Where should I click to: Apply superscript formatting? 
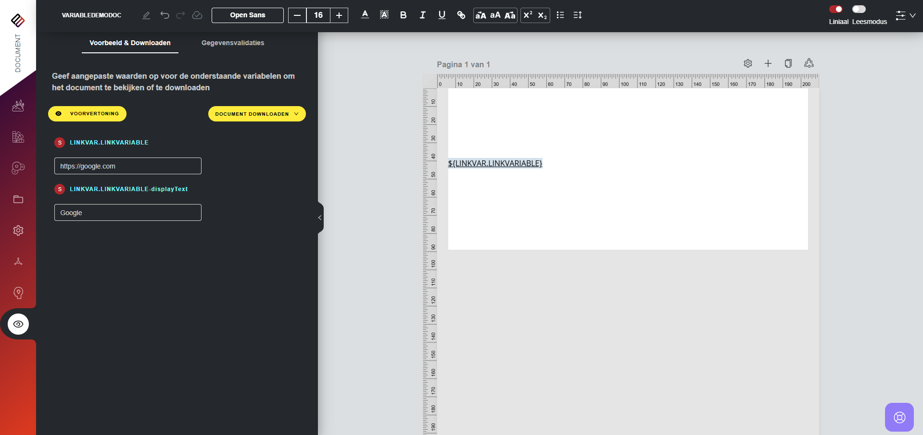528,15
